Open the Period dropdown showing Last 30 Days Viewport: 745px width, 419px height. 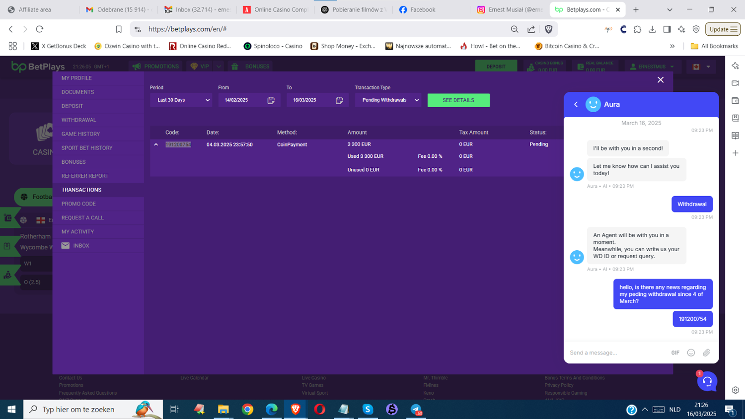click(x=181, y=100)
